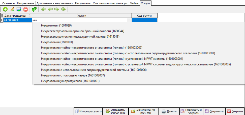Switch to the Основное tab
This screenshot has width=245, height=115.
point(9,3)
